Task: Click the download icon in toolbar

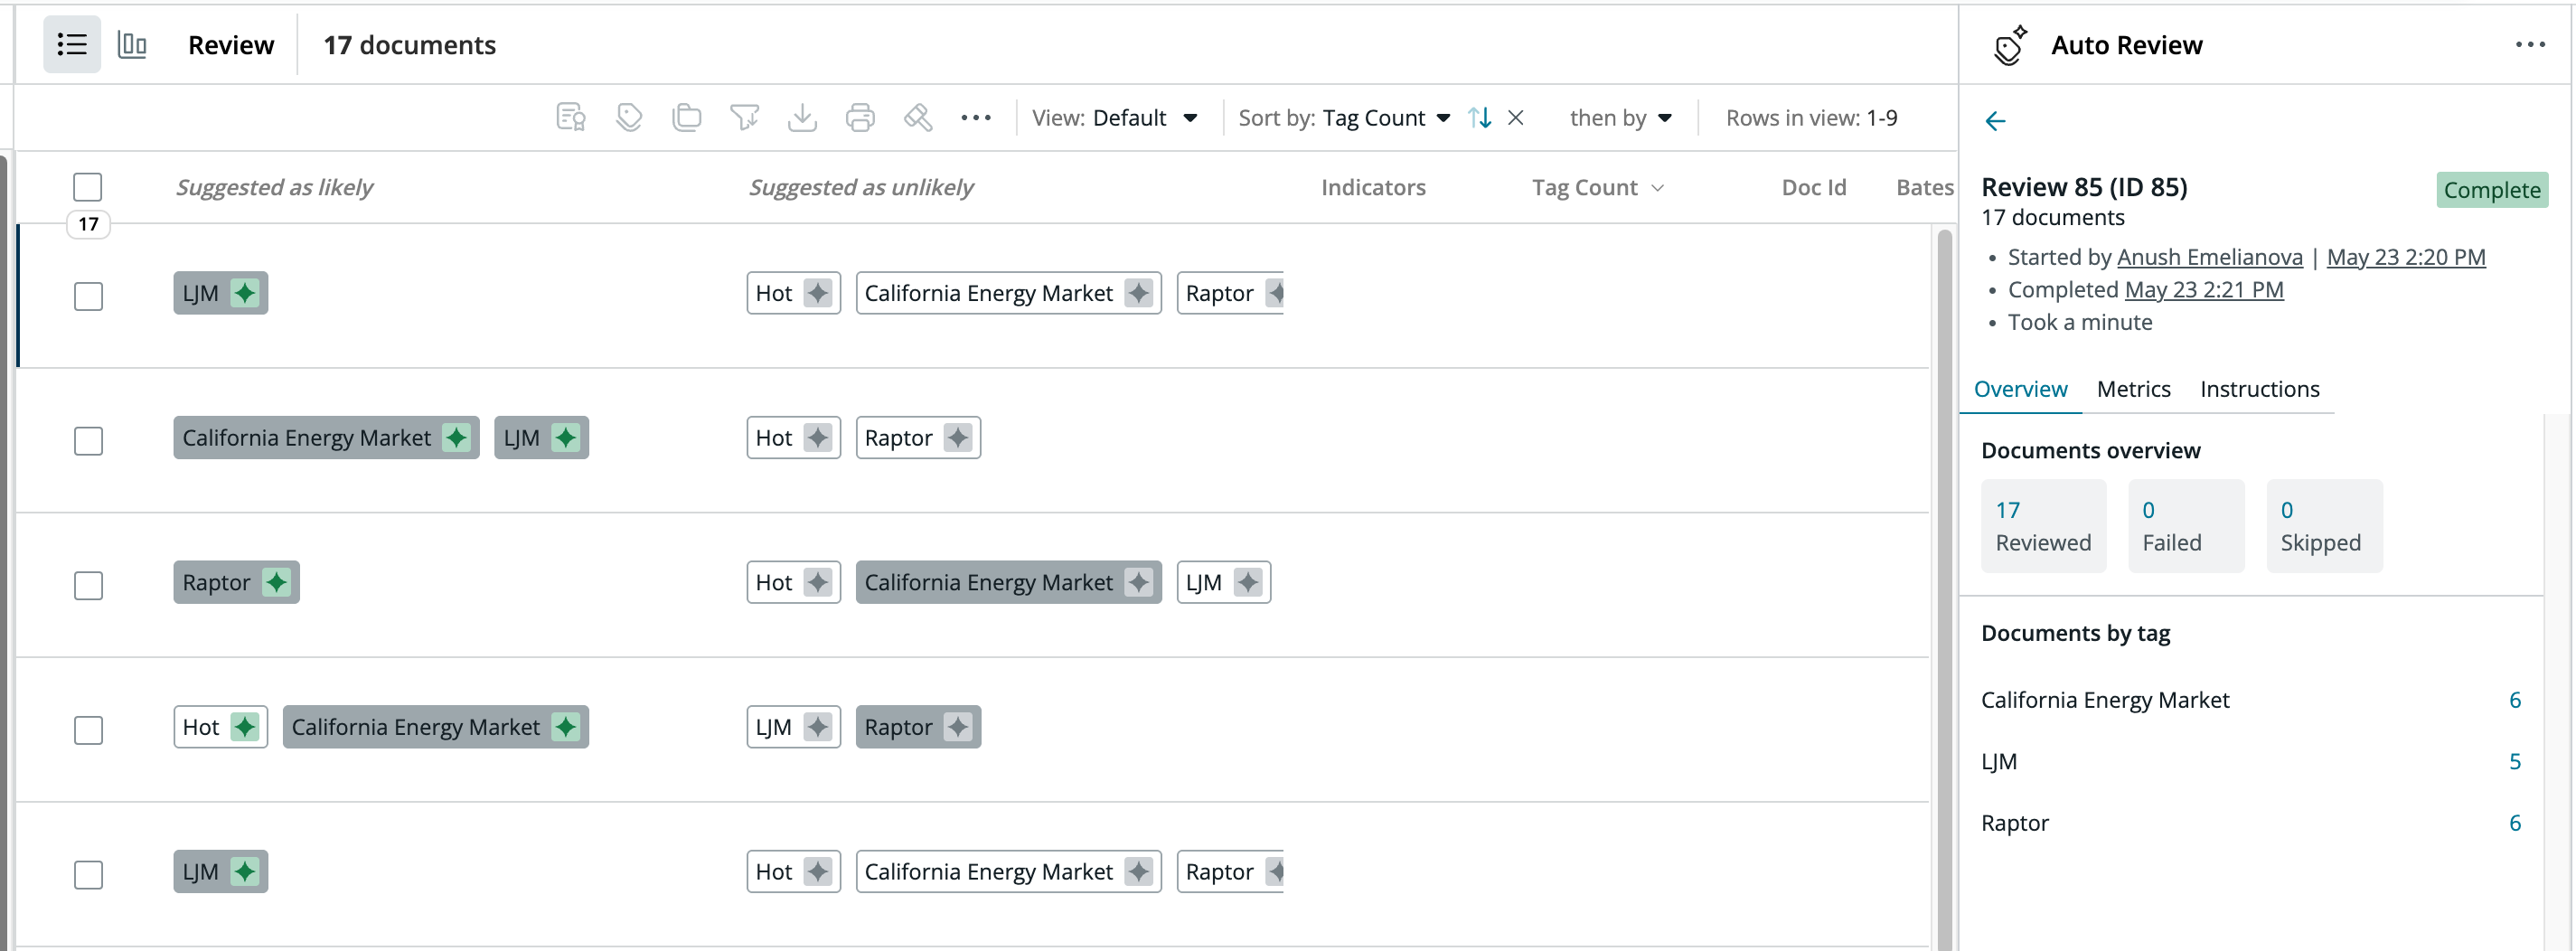Action: (x=802, y=118)
